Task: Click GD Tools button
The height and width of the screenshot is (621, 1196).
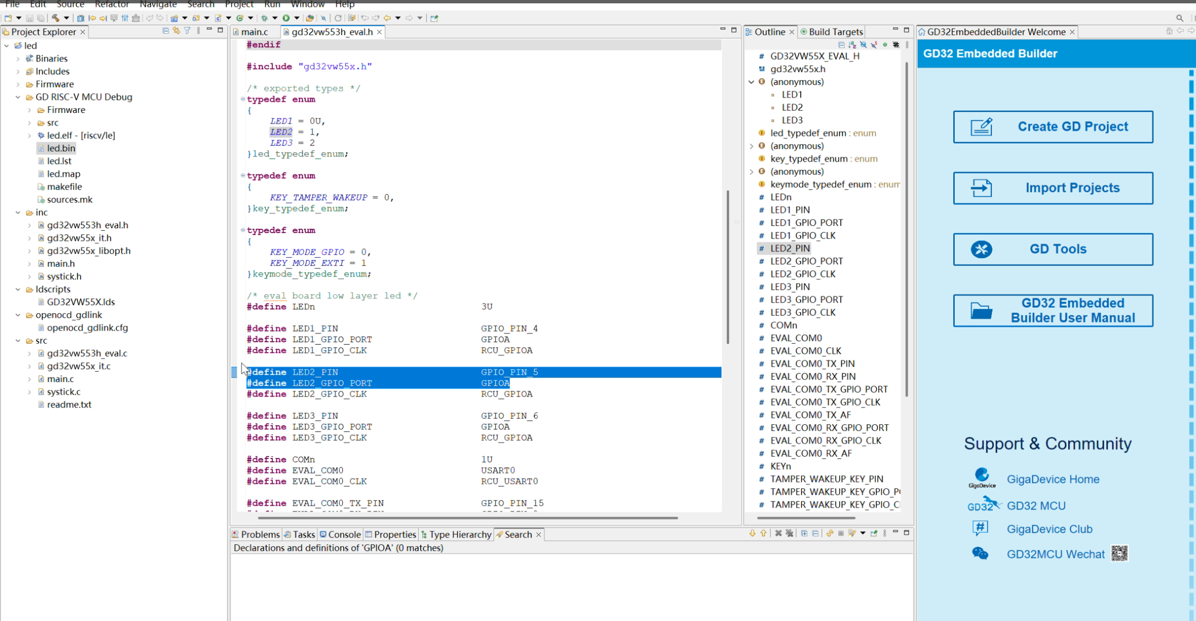Action: (1053, 249)
